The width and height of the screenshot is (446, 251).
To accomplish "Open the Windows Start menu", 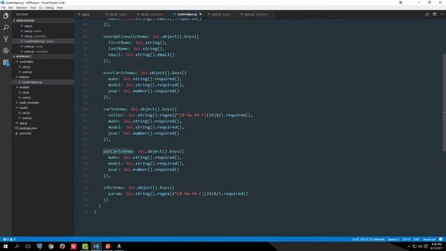I will pos(6,246).
